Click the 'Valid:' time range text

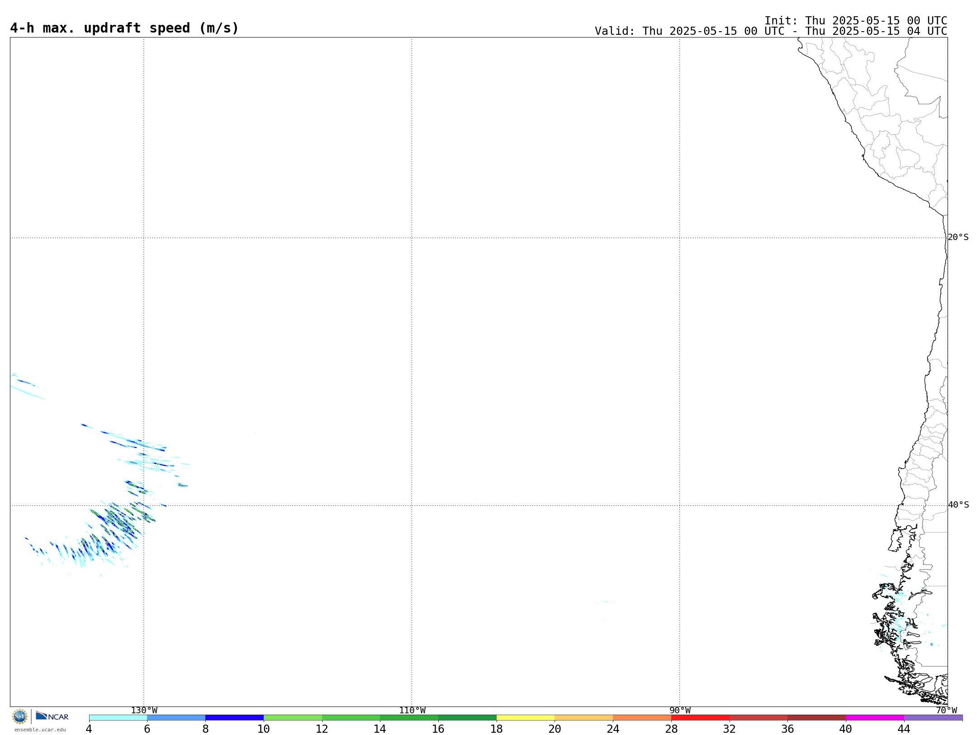click(771, 31)
